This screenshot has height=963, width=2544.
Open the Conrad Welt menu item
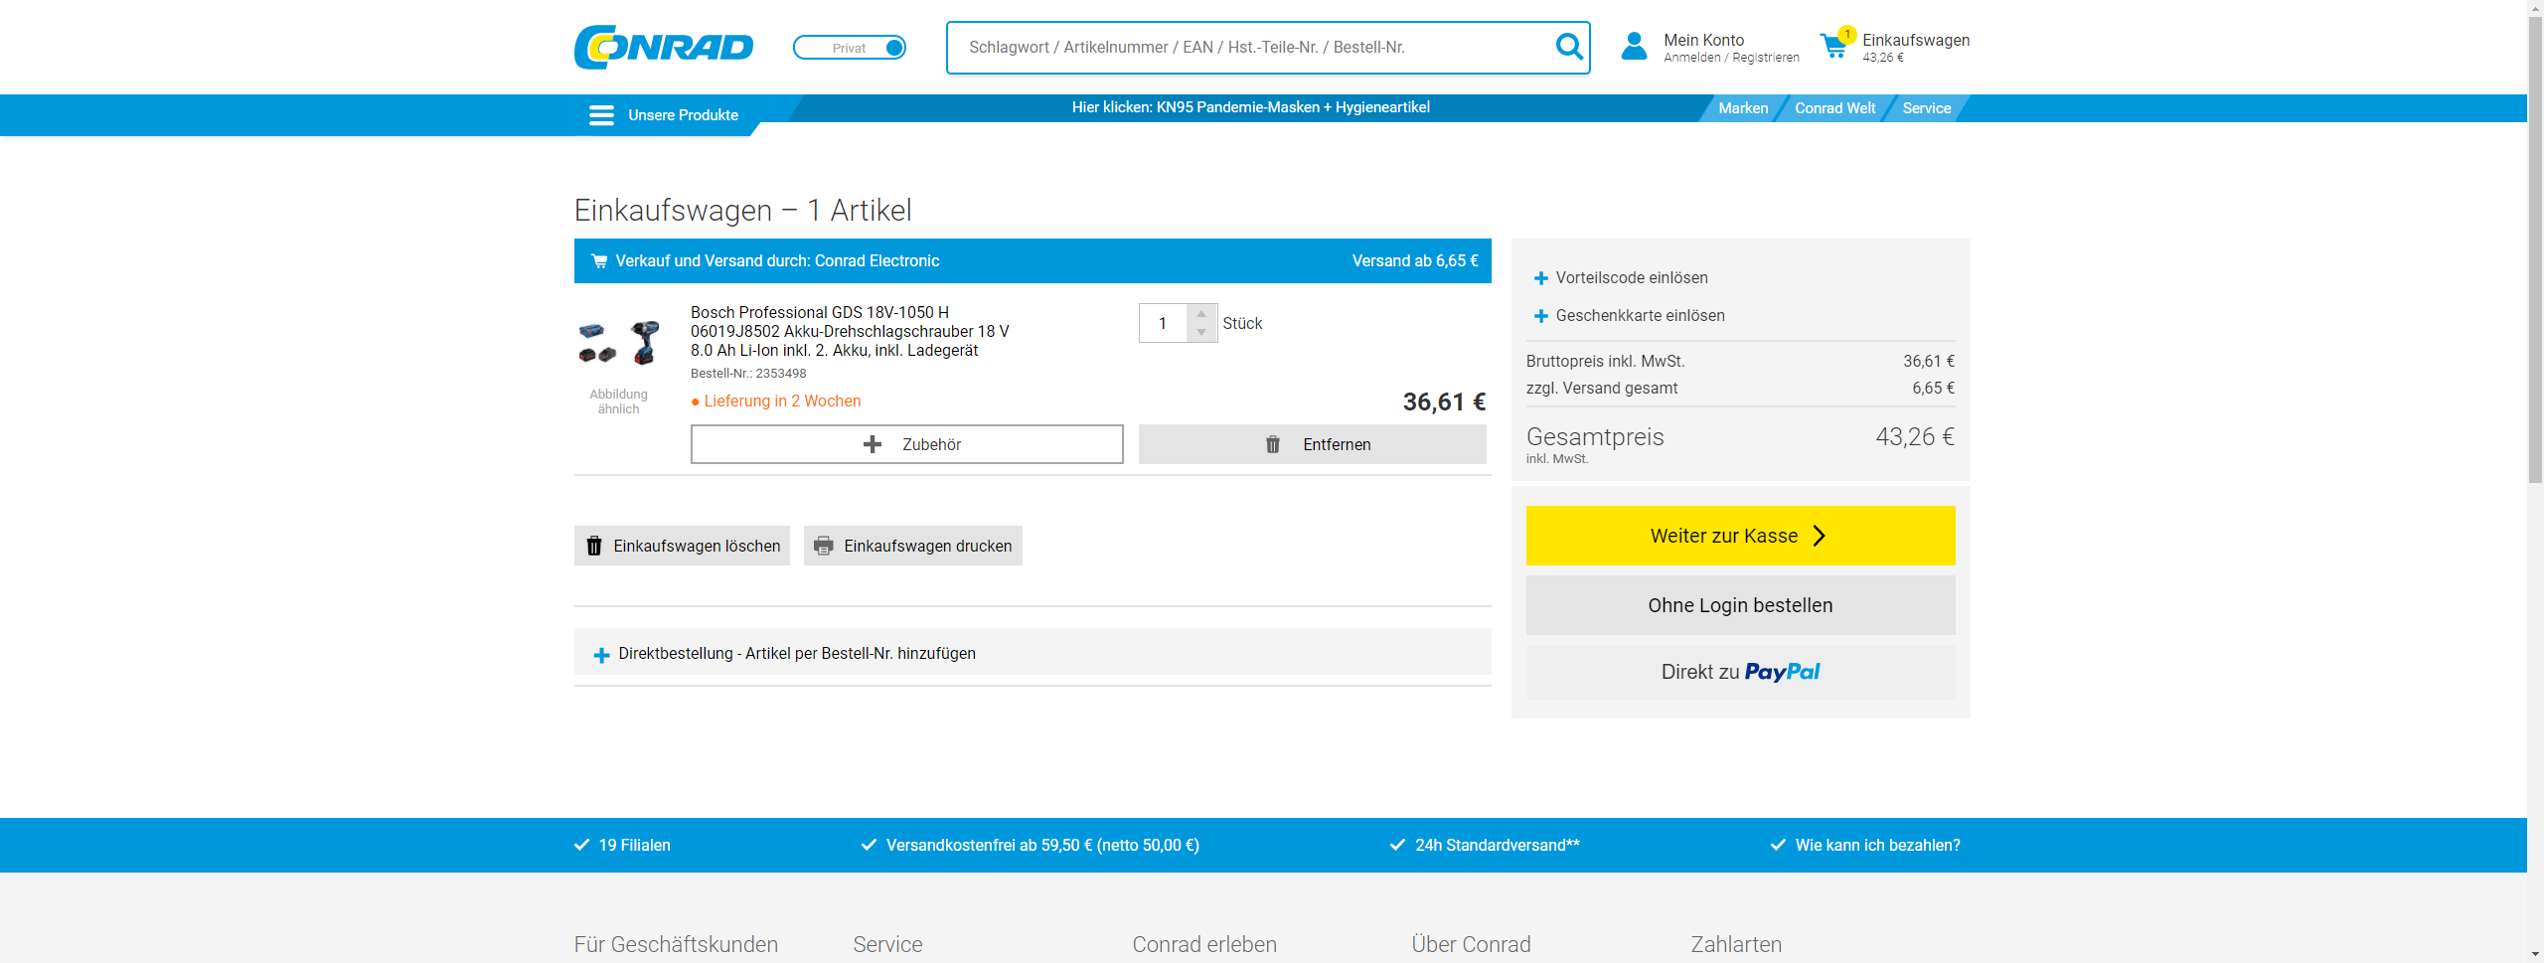[x=1834, y=108]
